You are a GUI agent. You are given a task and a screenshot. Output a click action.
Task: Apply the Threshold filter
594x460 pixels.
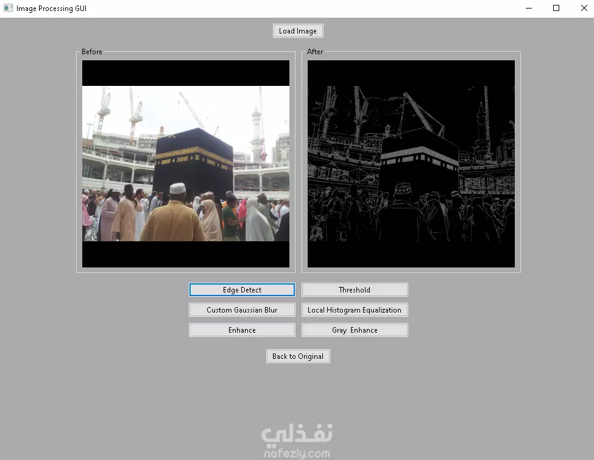[355, 290]
